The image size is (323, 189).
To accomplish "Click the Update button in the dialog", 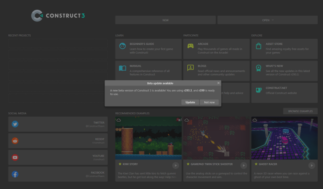I will coord(190,102).
